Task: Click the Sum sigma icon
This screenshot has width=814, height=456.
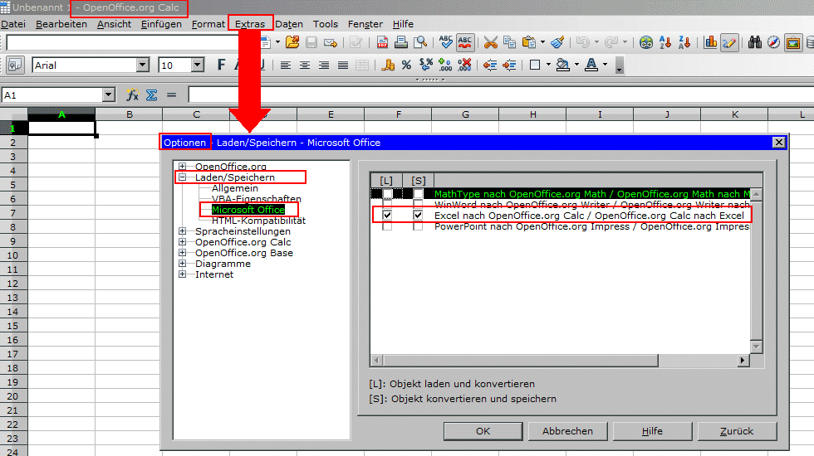Action: pos(152,95)
